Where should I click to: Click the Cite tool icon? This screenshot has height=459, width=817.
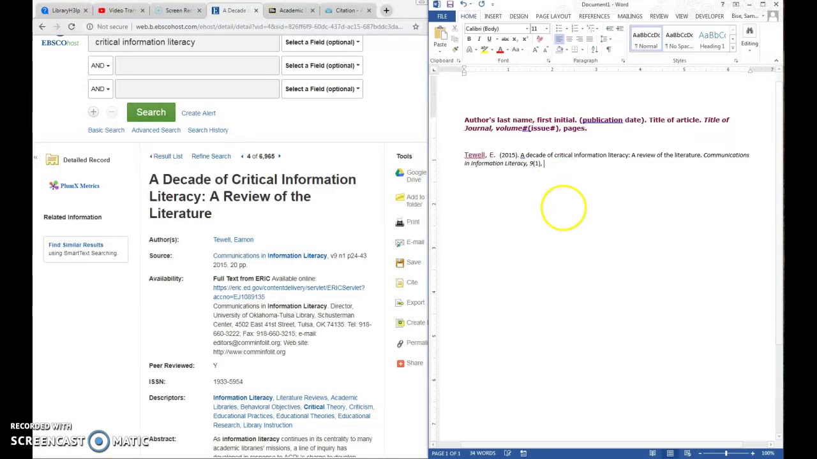click(400, 282)
